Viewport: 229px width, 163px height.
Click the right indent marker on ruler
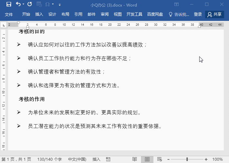(x=199, y=26)
